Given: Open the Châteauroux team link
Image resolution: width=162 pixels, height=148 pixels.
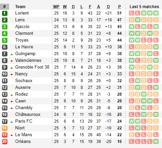Looking at the screenshot, I should tap(28, 115).
